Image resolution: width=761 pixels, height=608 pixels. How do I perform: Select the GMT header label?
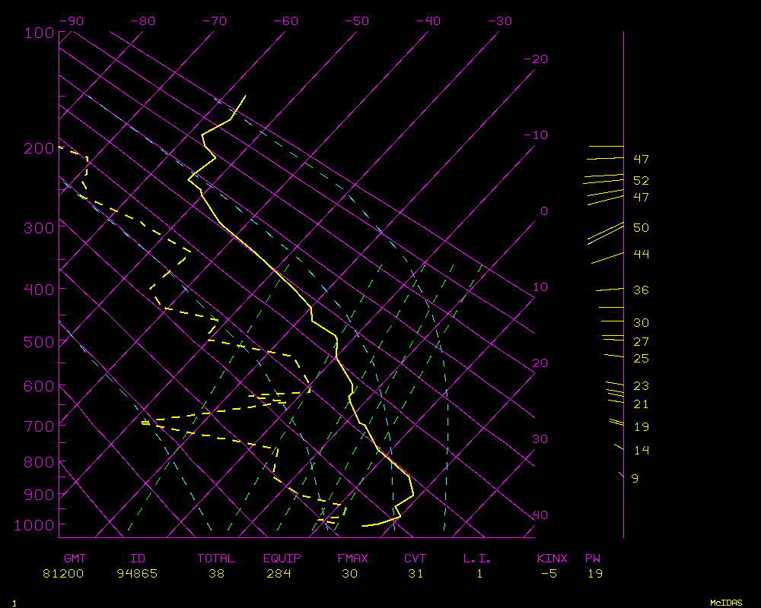[75, 559]
